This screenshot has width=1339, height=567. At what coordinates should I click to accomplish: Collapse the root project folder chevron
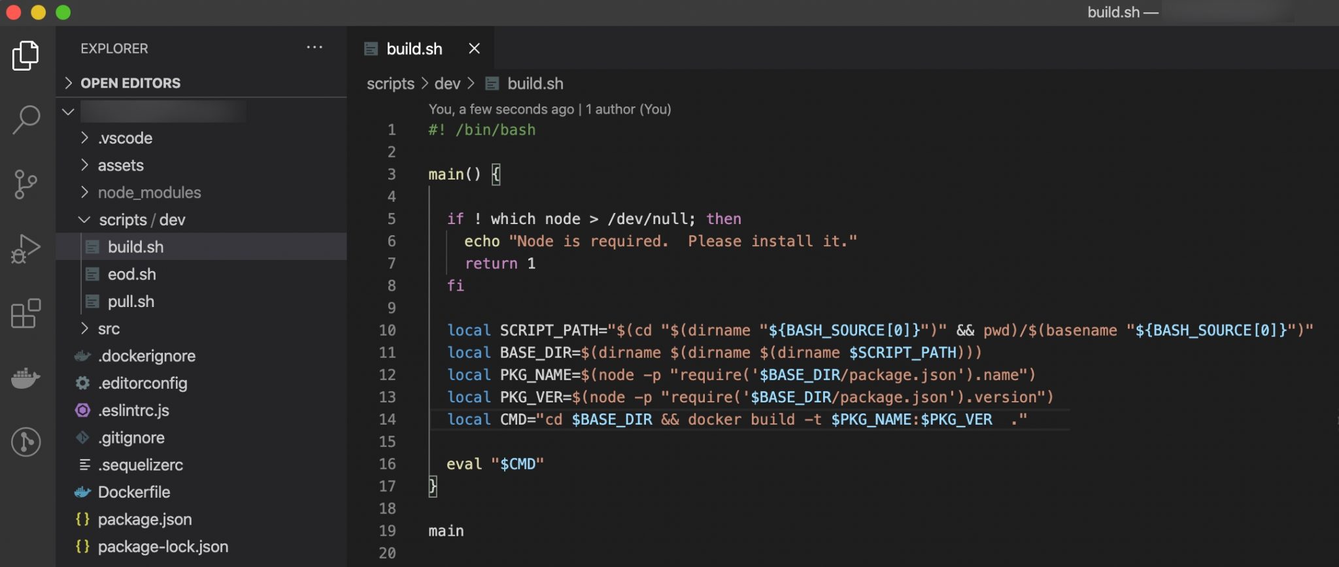(x=68, y=111)
